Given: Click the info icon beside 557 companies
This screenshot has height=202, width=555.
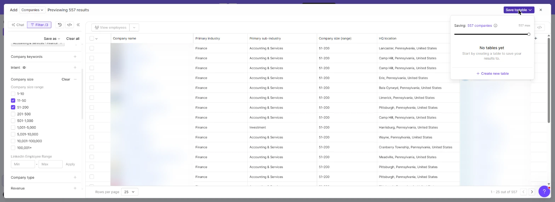Looking at the screenshot, I should [x=496, y=25].
